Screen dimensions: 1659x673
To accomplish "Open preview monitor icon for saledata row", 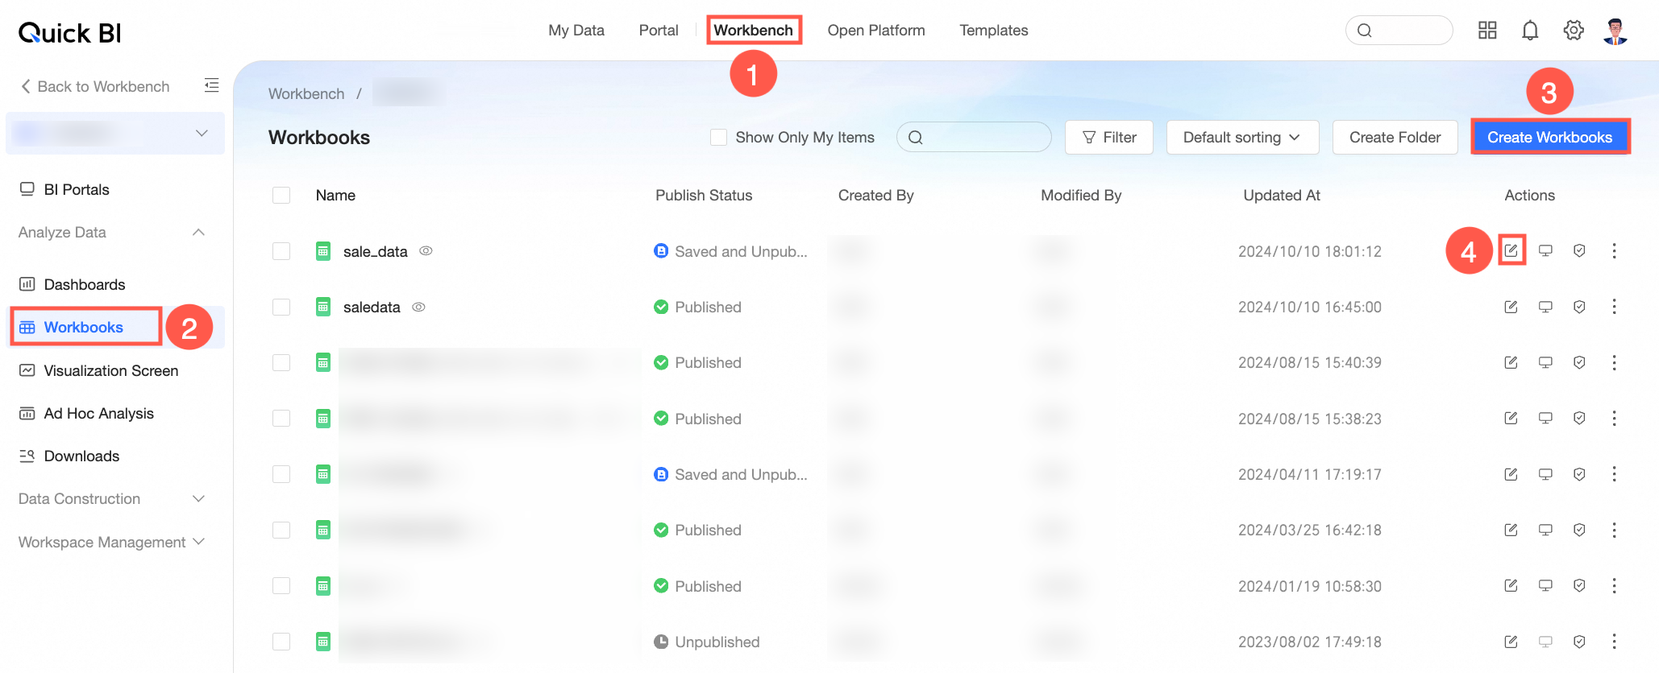I will click(1545, 307).
